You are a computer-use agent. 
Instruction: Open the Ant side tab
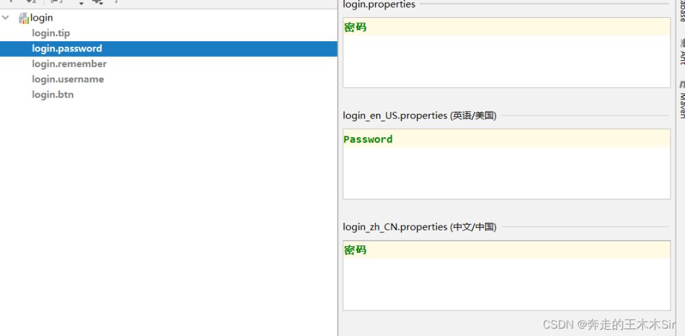(x=682, y=56)
